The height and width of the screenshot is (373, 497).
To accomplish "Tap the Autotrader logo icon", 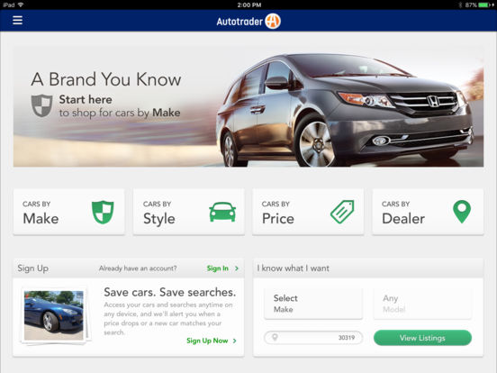I will pos(273,22).
